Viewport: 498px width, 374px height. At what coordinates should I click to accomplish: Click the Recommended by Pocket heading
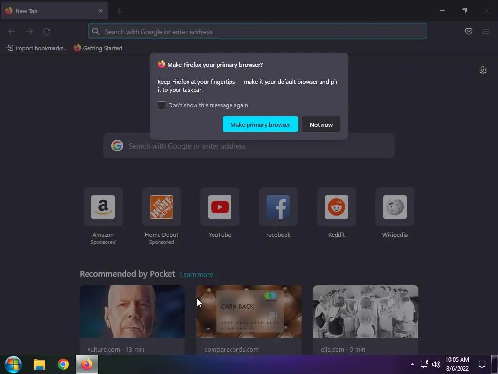click(127, 274)
